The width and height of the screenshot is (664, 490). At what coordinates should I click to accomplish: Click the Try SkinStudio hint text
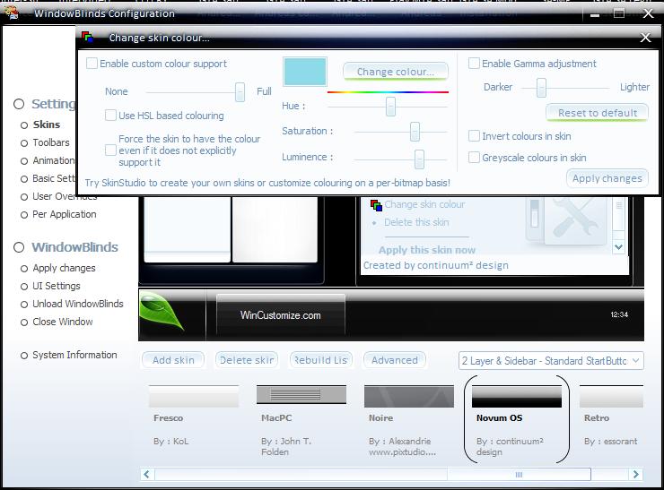(x=267, y=183)
